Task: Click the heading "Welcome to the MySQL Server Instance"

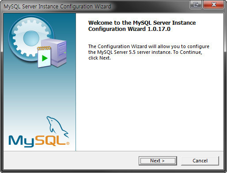Action: 142,23
